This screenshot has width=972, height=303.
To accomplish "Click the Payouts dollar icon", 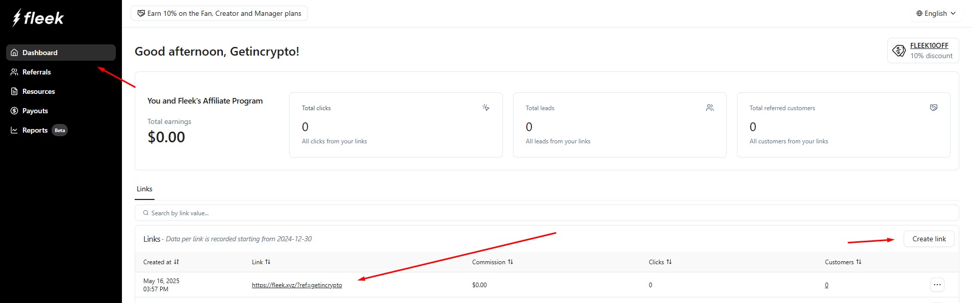I will pos(14,111).
